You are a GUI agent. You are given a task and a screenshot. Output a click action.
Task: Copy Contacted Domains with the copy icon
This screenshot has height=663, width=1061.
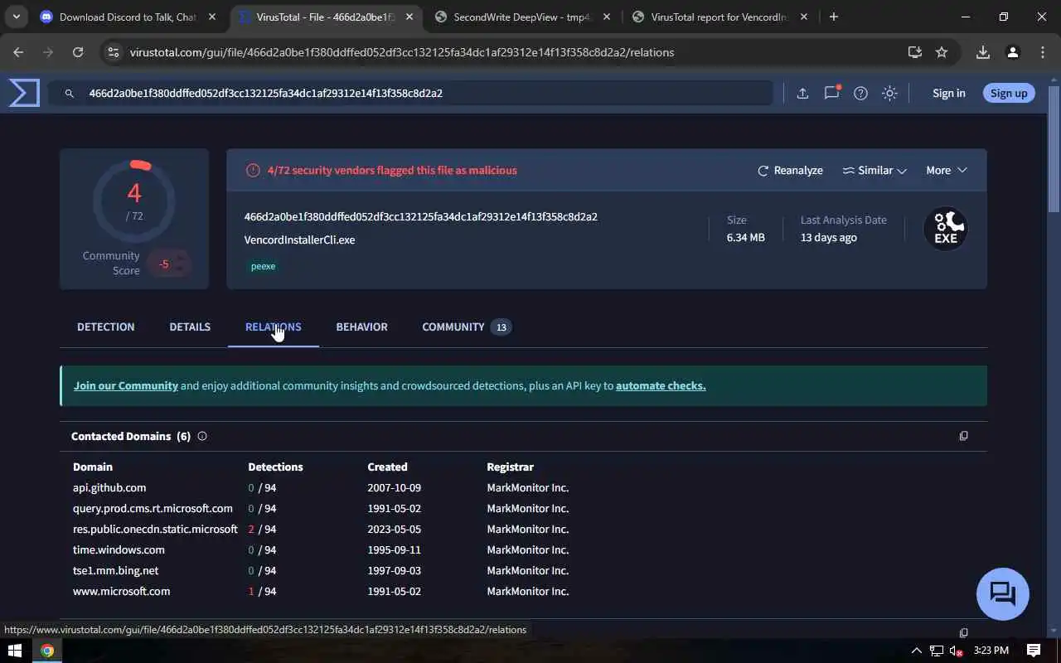click(963, 436)
